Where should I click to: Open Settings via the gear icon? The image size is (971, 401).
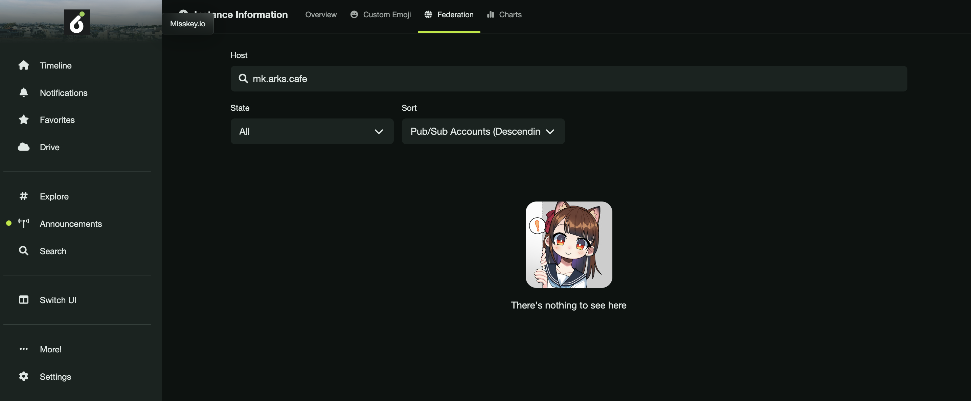tap(23, 376)
